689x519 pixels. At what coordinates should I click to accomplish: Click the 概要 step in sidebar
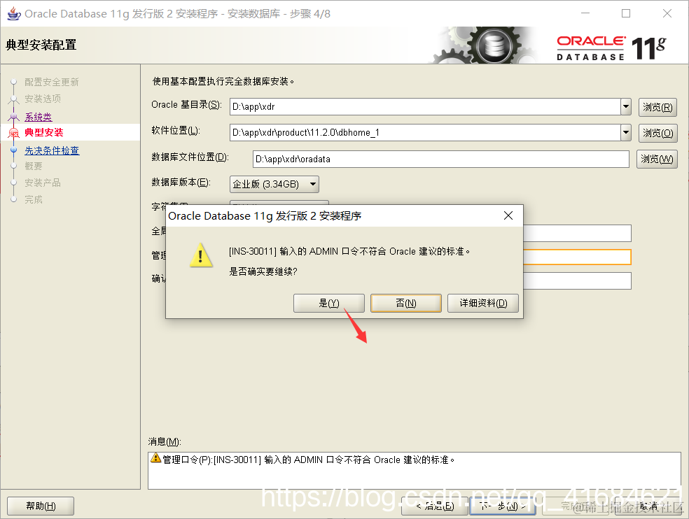point(34,166)
